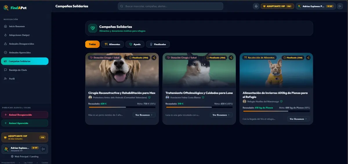The image size is (348, 164).
Task: Click the title 'Tratamiento Oftalmológico y Cuidados para Luna'
Action: coord(199,93)
